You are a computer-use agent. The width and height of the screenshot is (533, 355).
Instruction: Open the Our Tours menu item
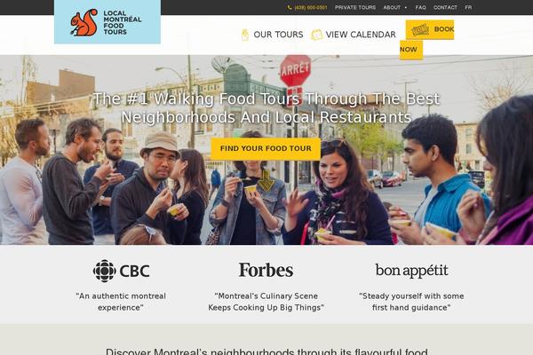pos(278,35)
